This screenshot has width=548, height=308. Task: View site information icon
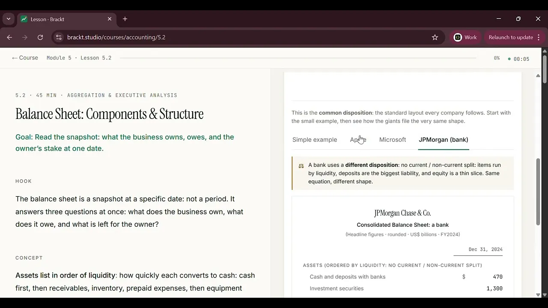tap(59, 37)
